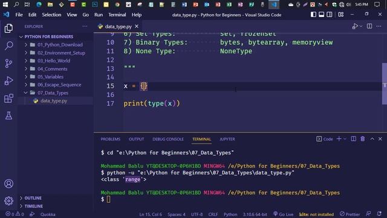387x218 pixels.
Task: Open the View menu
Action: (x=72, y=15)
